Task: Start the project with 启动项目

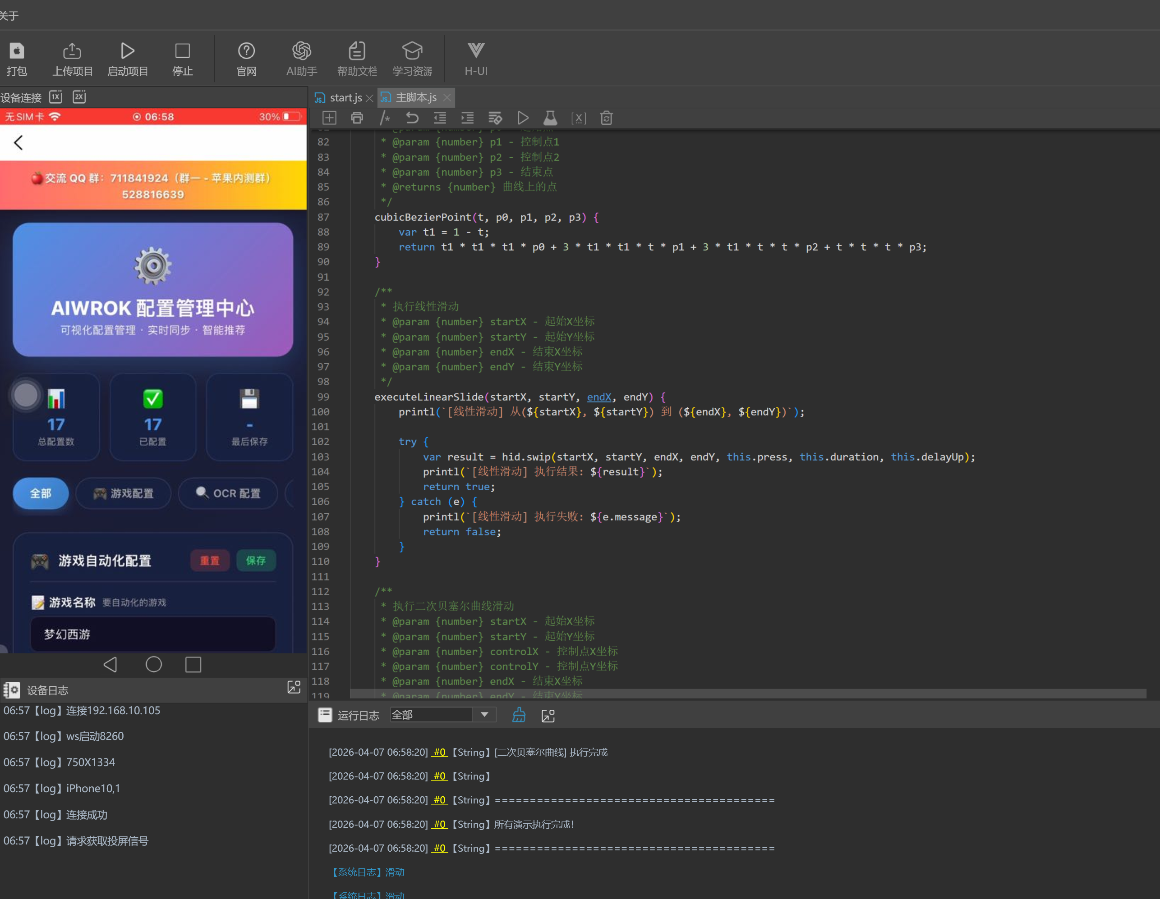Action: [128, 51]
